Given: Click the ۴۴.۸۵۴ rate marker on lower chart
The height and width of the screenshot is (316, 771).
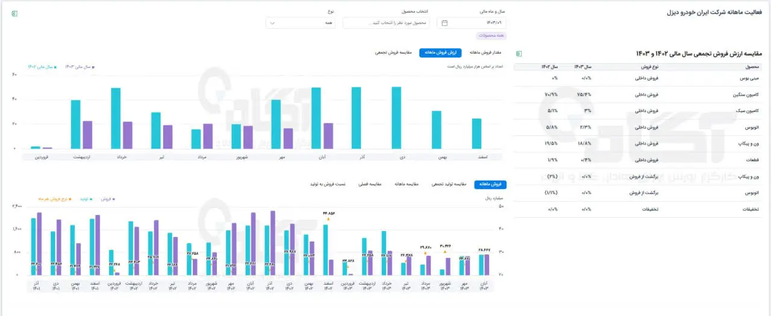Looking at the screenshot, I should click(x=328, y=219).
